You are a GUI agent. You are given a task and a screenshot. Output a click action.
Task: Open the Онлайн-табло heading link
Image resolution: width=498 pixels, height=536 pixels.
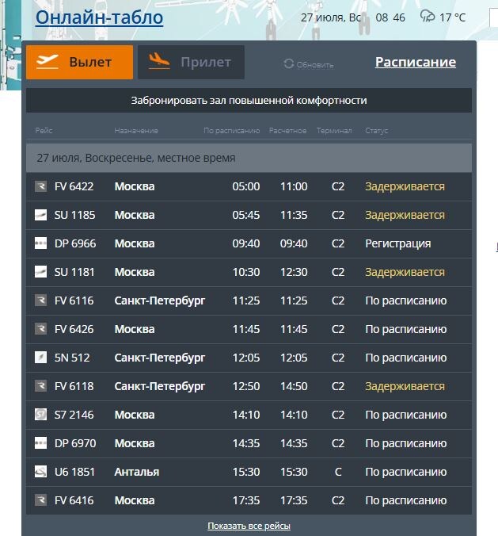(99, 17)
